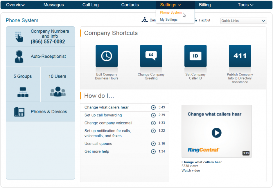Open the Edit Company Business Hours shortcut
The width and height of the screenshot is (273, 188).
pos(107,56)
